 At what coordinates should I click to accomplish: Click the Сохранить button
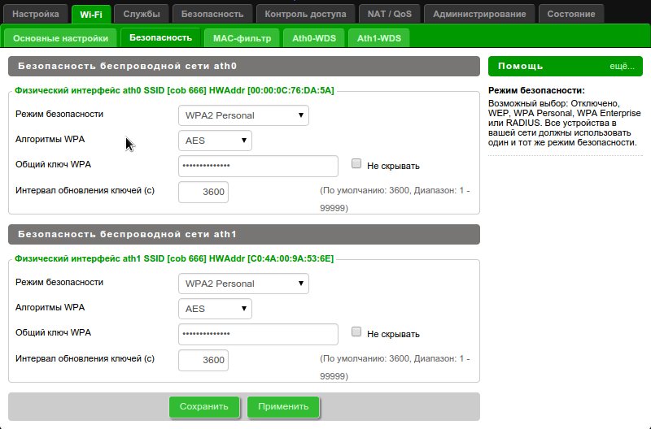pos(204,406)
